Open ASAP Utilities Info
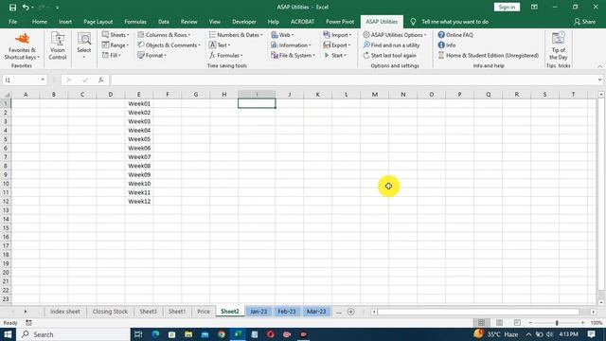The image size is (606, 341). (x=447, y=45)
